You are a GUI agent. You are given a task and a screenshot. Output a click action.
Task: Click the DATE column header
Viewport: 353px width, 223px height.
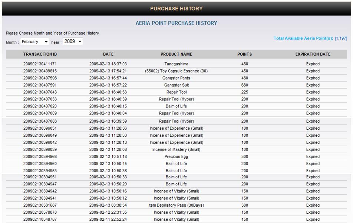coord(108,54)
